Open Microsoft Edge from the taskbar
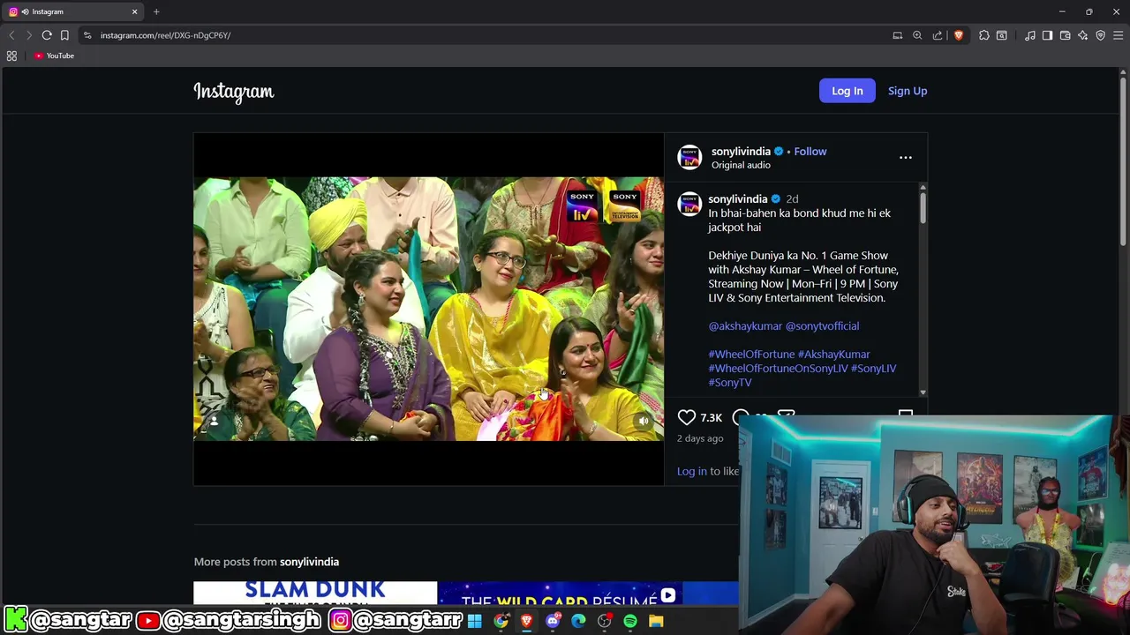Image resolution: width=1130 pixels, height=635 pixels. (578, 621)
